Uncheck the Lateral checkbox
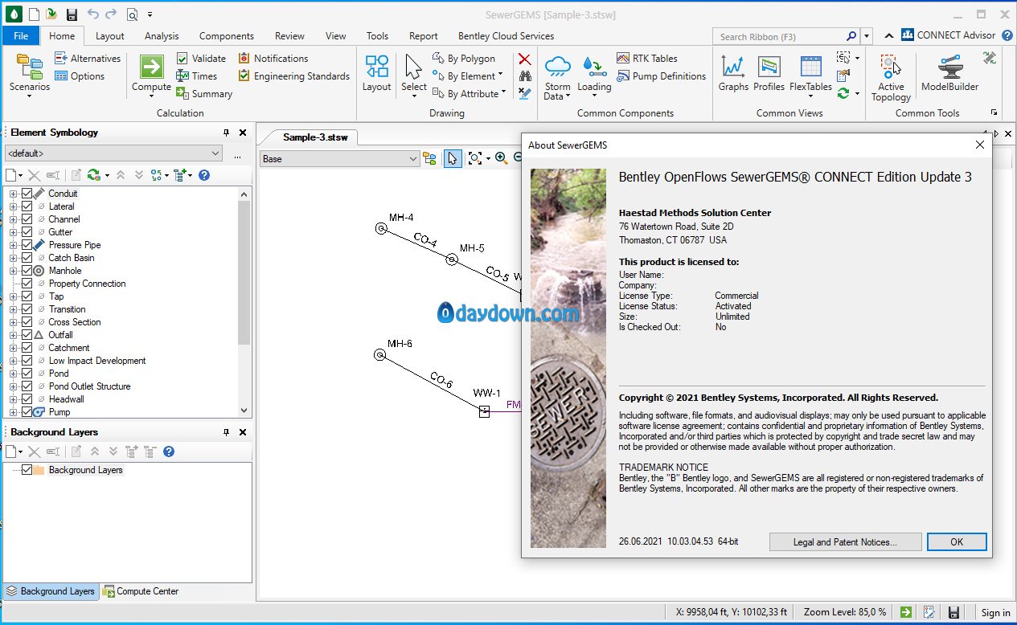 point(27,206)
